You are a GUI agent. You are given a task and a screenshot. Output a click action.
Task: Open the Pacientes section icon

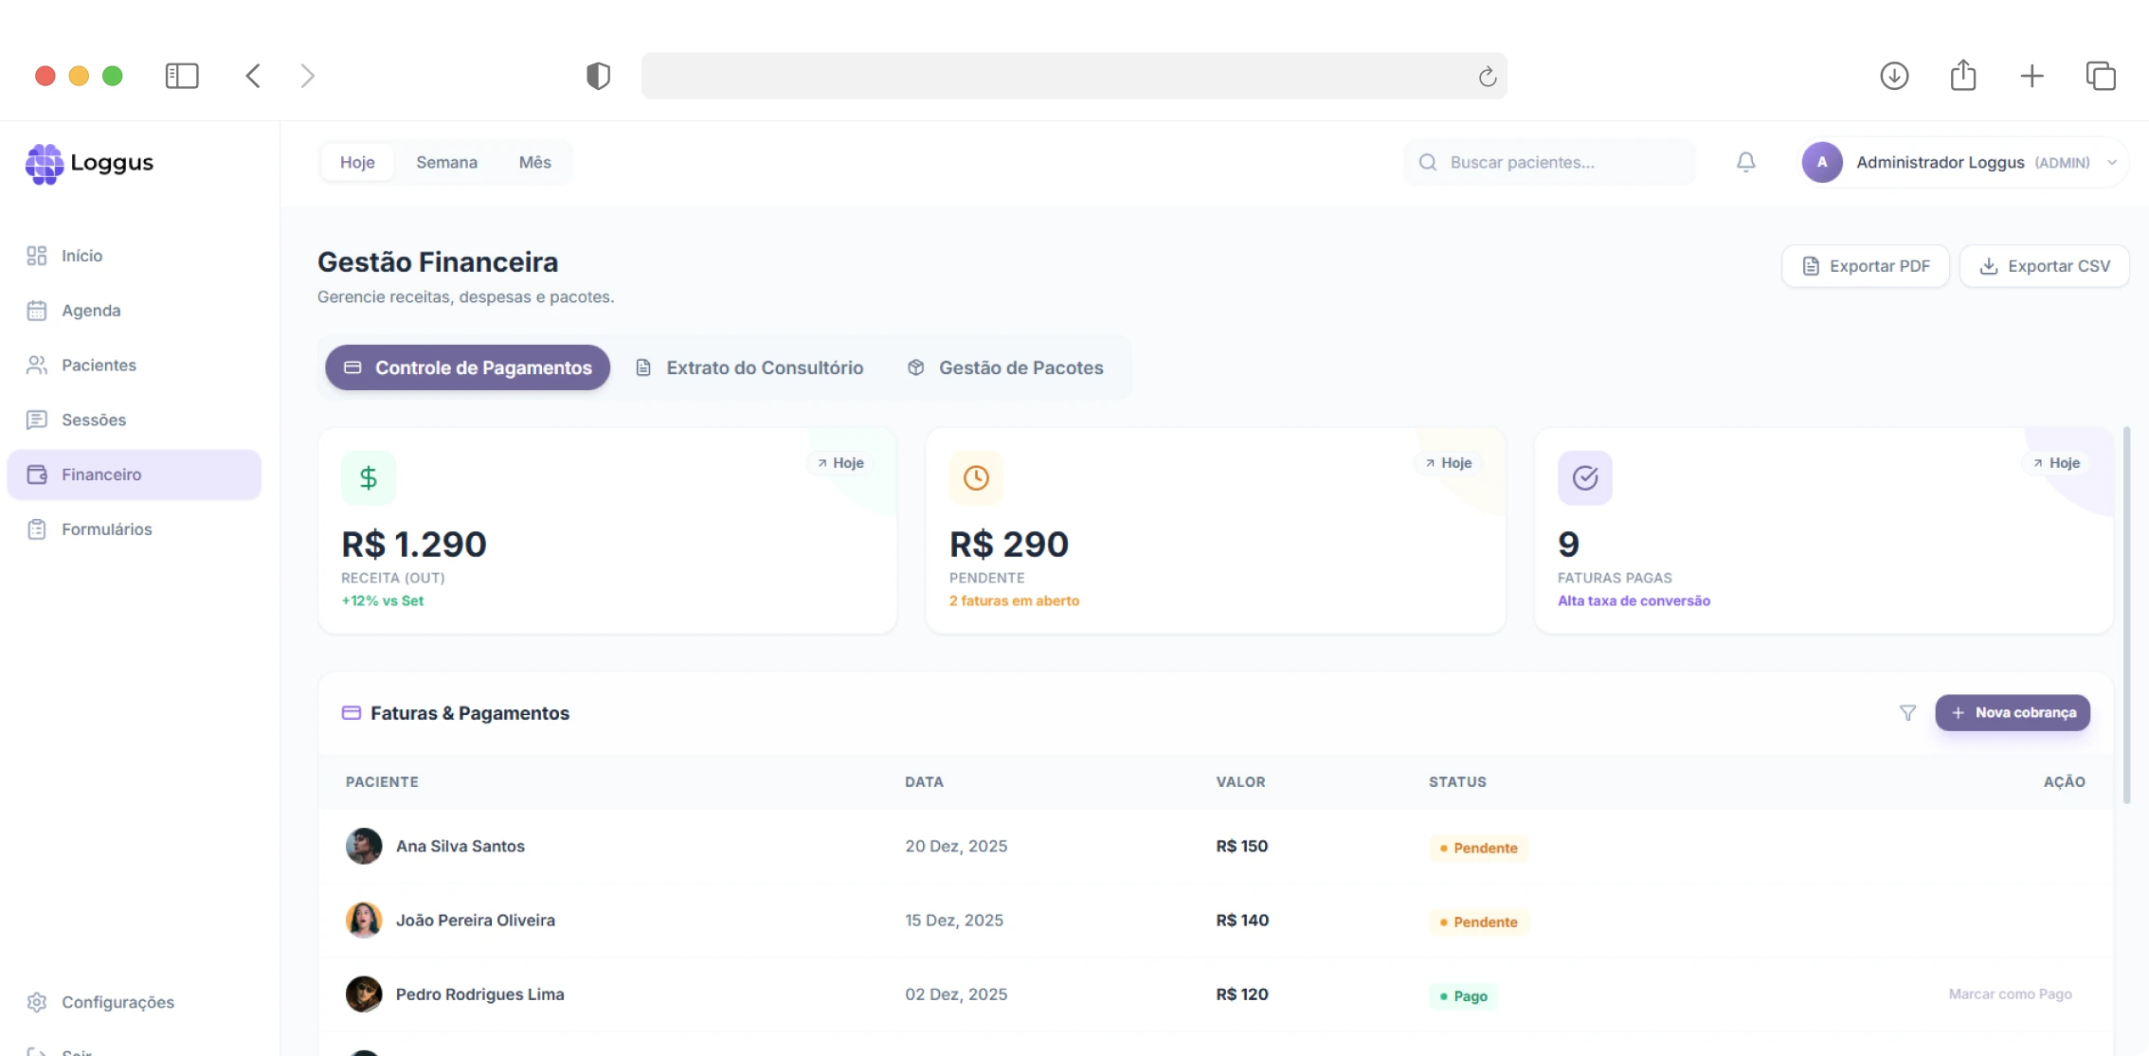(x=38, y=365)
